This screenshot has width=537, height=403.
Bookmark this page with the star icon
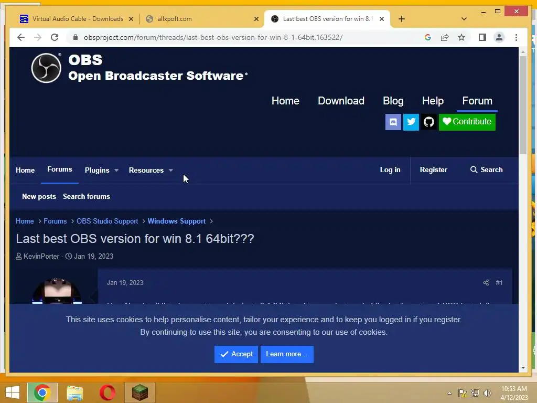pos(461,37)
